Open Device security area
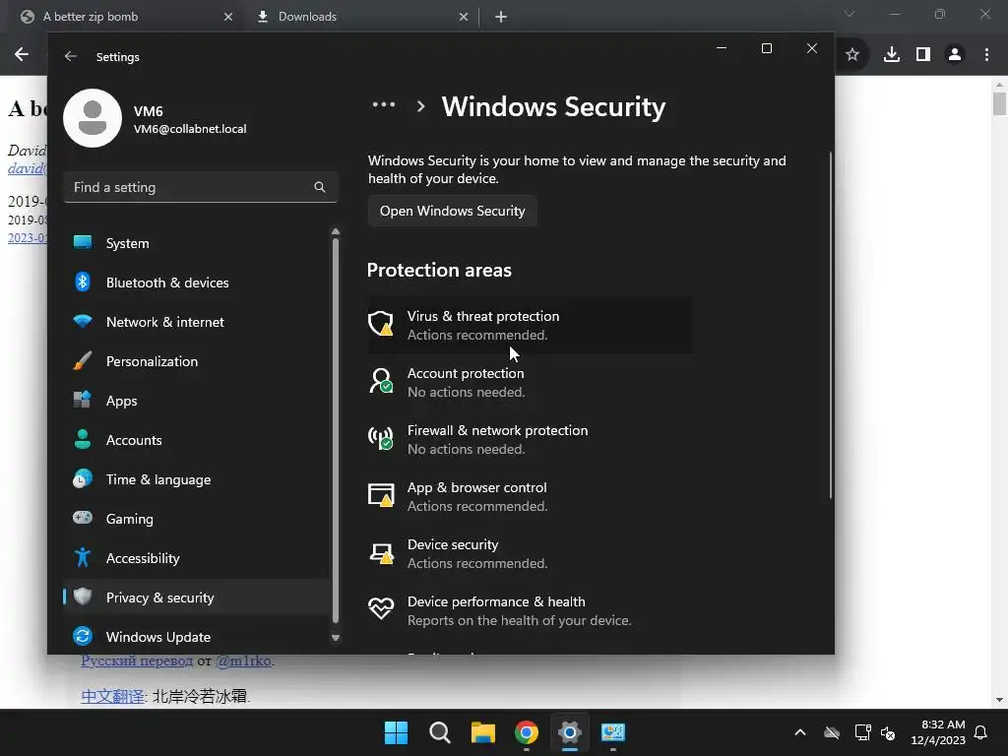This screenshot has width=1008, height=756. click(530, 553)
